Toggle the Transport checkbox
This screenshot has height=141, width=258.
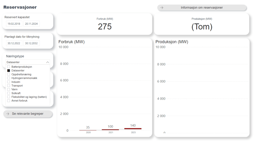click(9, 86)
